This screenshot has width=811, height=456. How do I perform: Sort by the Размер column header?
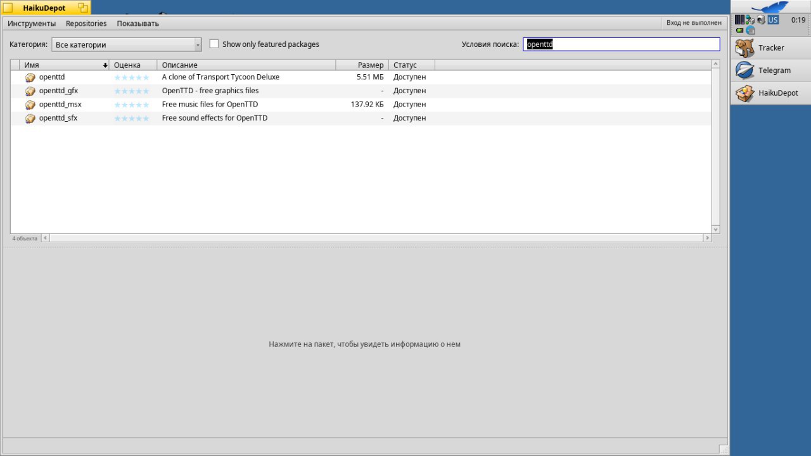(x=362, y=65)
